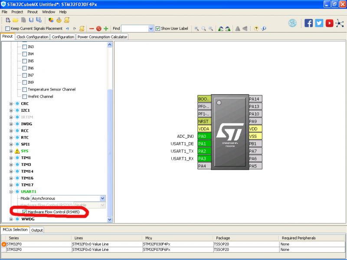Enable Keep Current Signals Placement checkbox
The width and height of the screenshot is (347, 260).
(8, 29)
